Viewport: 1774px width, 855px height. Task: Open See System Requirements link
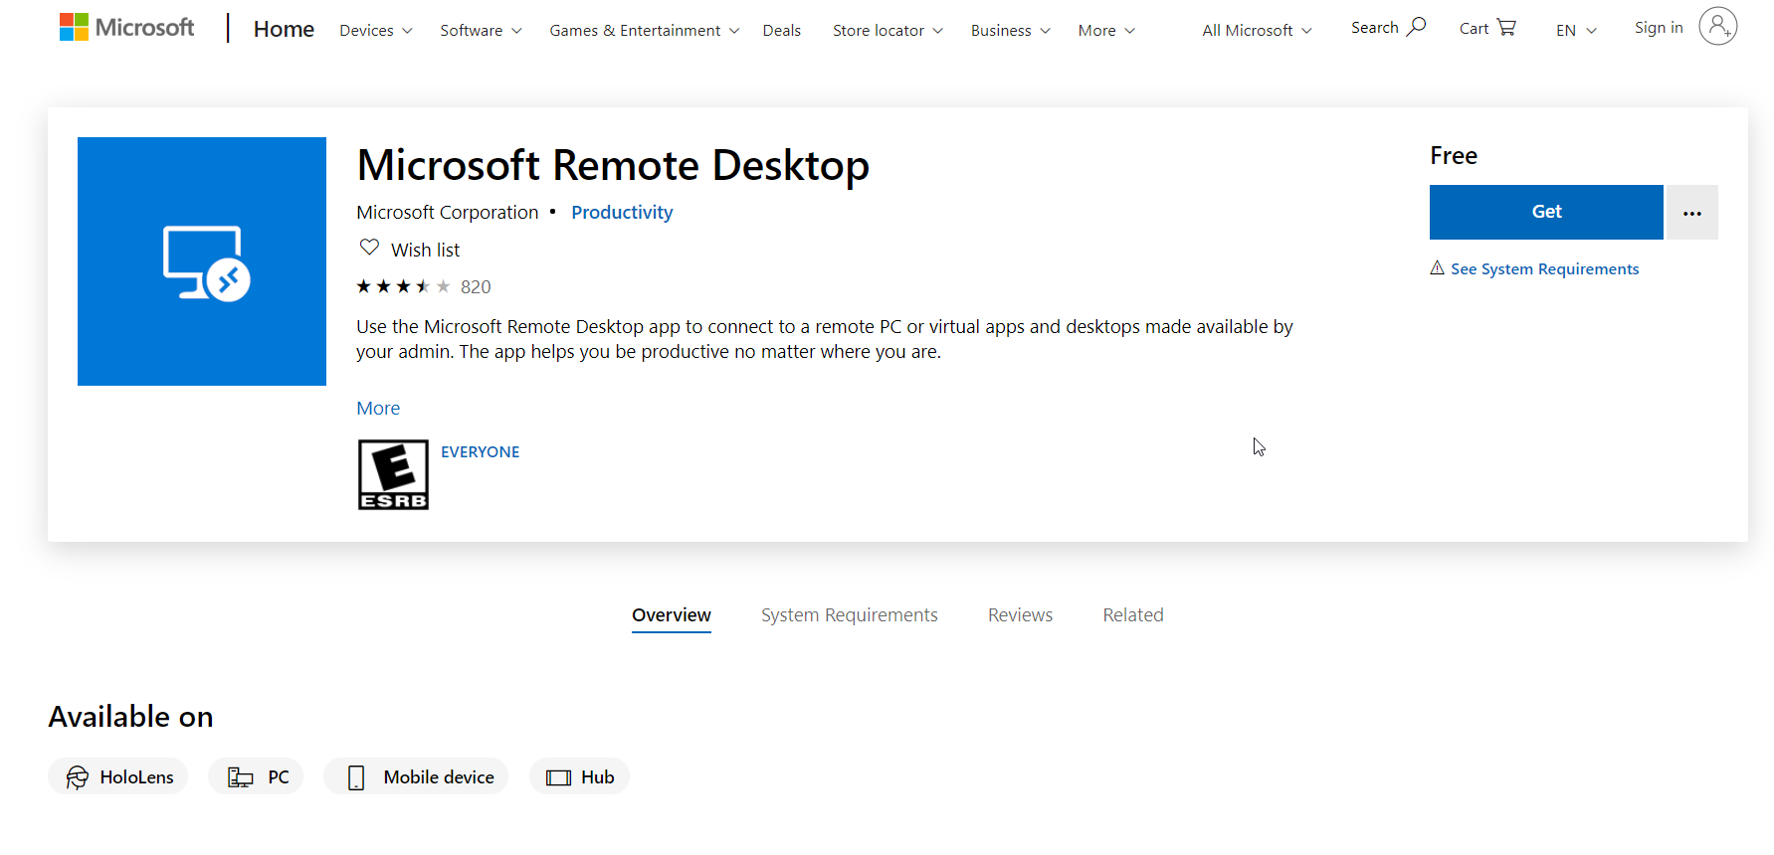tap(1544, 268)
